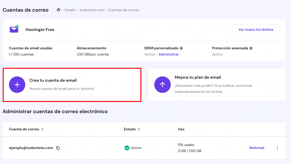The image size is (291, 164).
Task: Click the purple upgrade arrow icon
Action: (x=163, y=85)
